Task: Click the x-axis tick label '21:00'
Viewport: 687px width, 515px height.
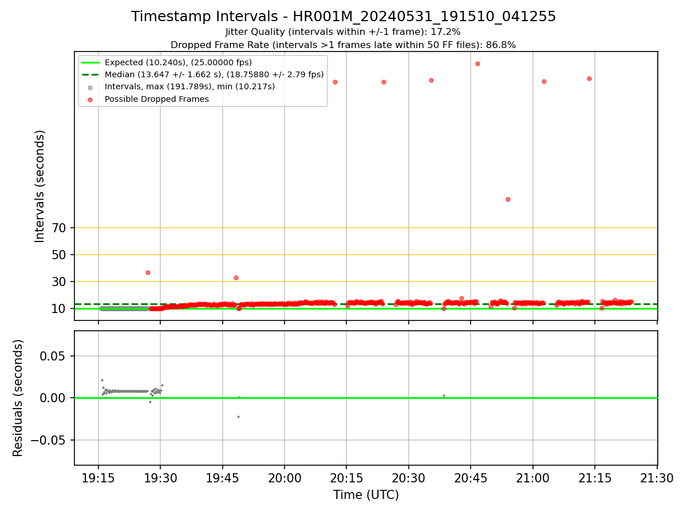Action: (x=533, y=477)
